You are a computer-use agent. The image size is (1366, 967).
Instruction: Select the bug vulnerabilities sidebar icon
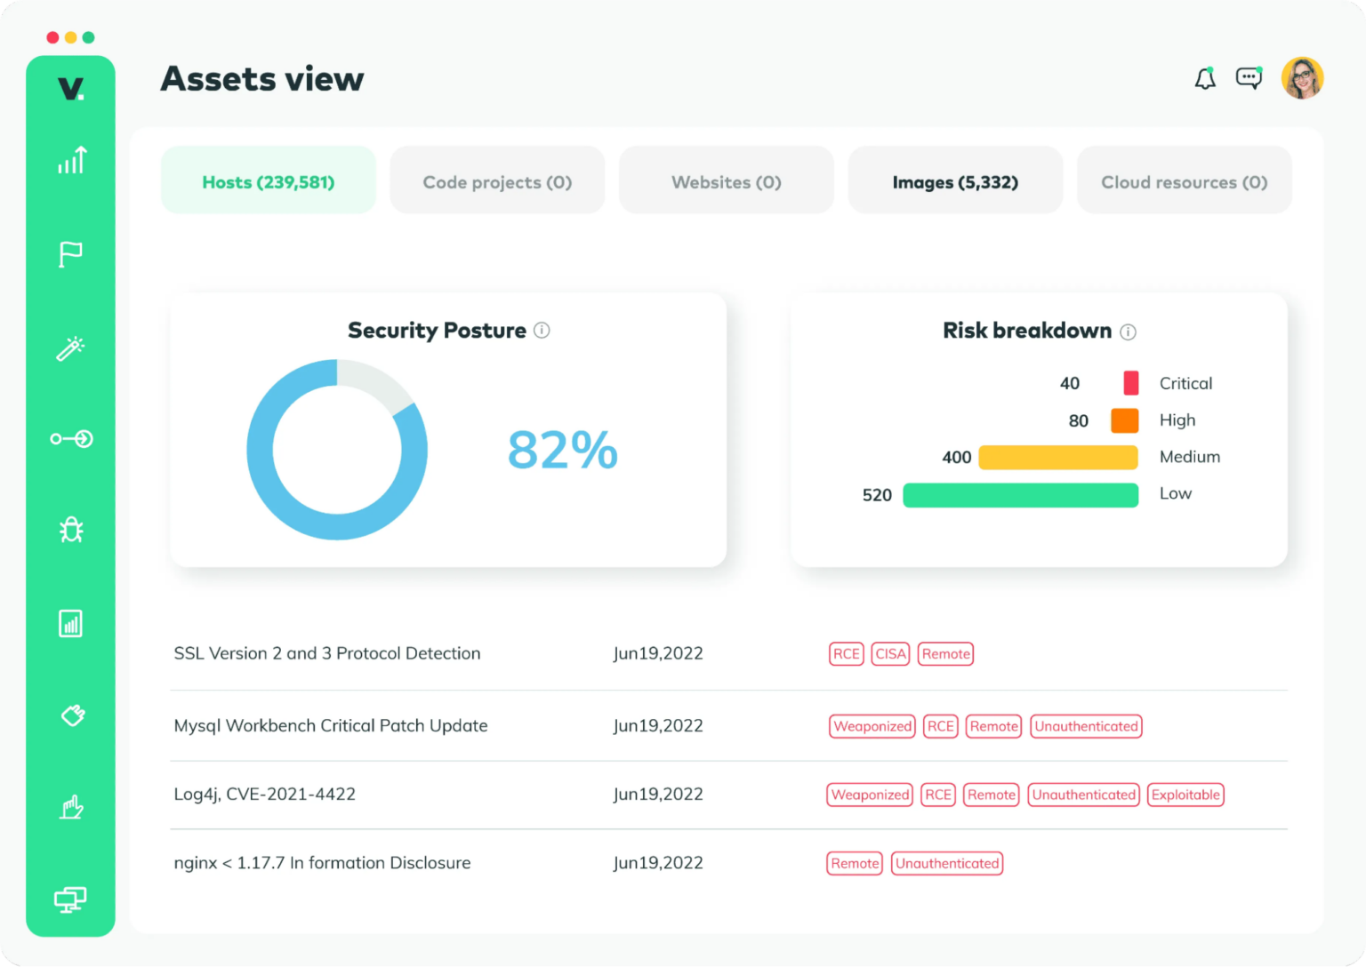pyautogui.click(x=71, y=530)
